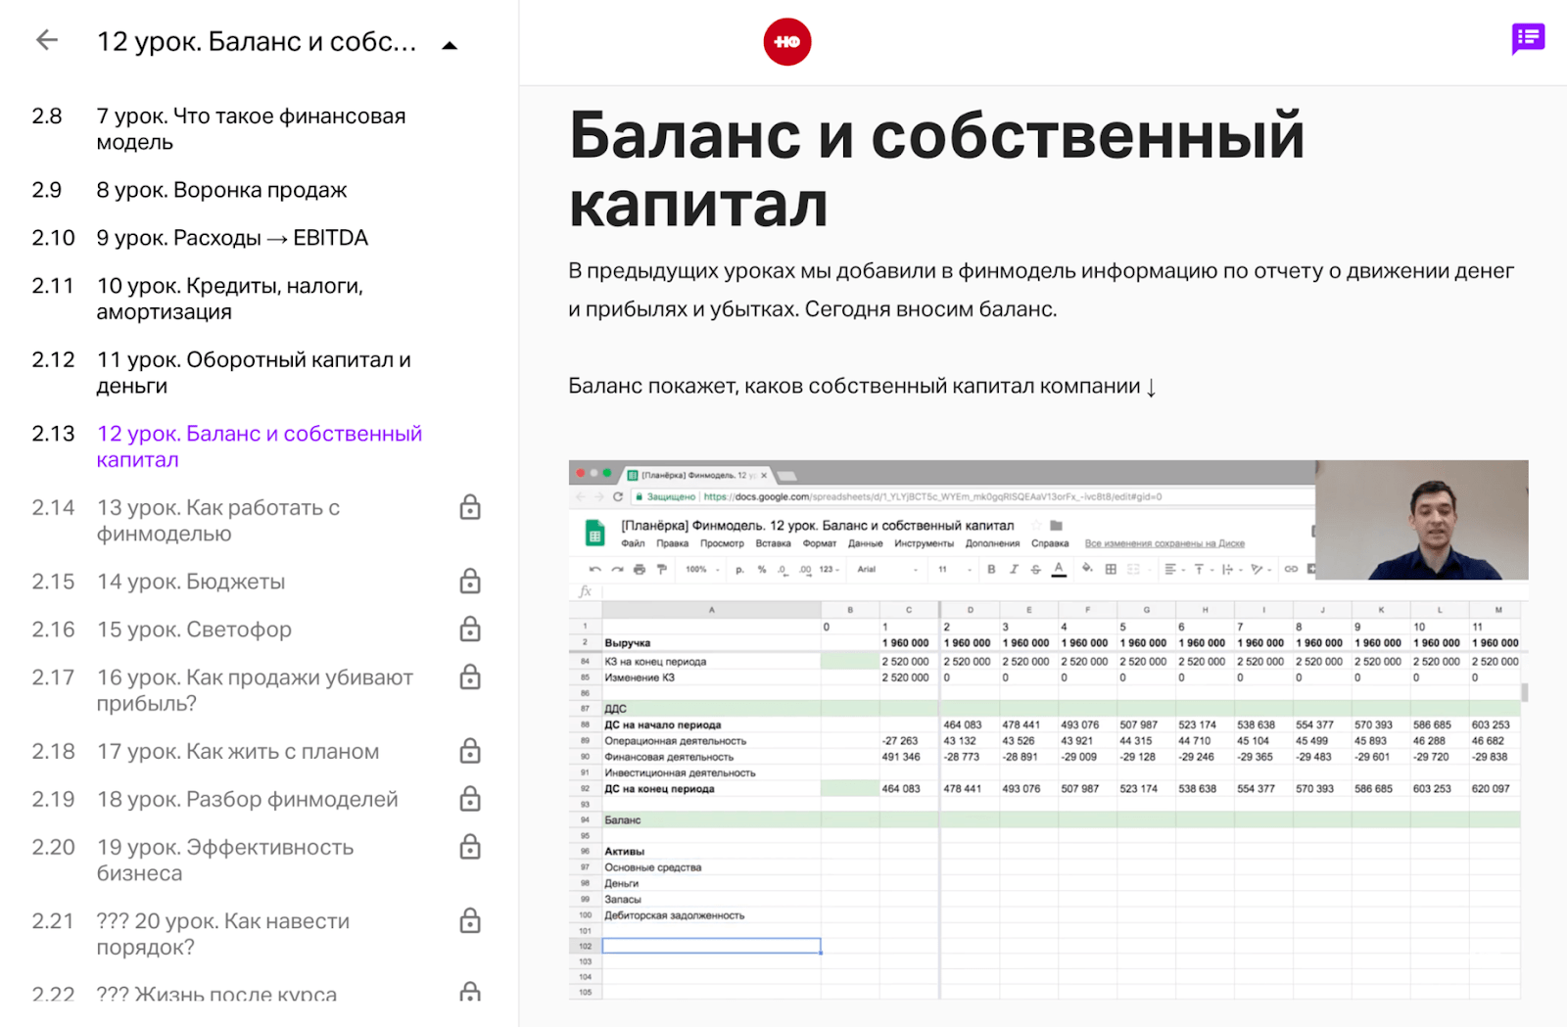Click the red round logo at top
The image size is (1567, 1027).
pyautogui.click(x=787, y=42)
